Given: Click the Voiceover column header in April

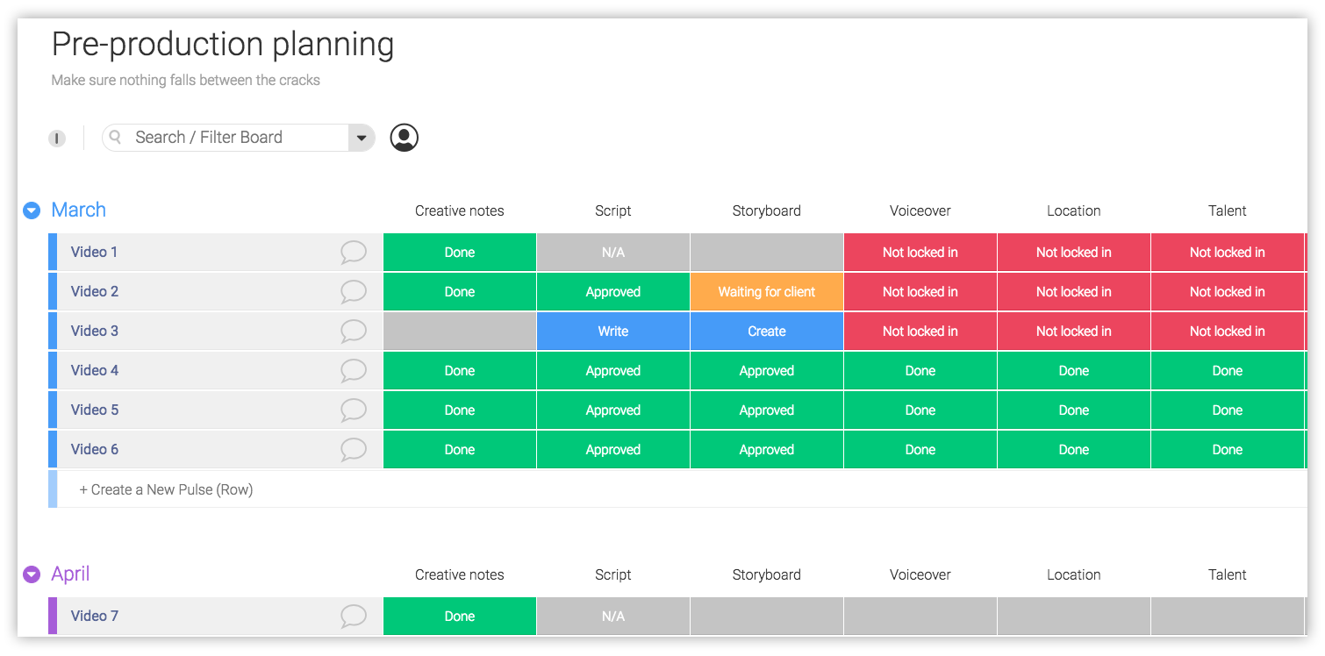Looking at the screenshot, I should click(920, 574).
